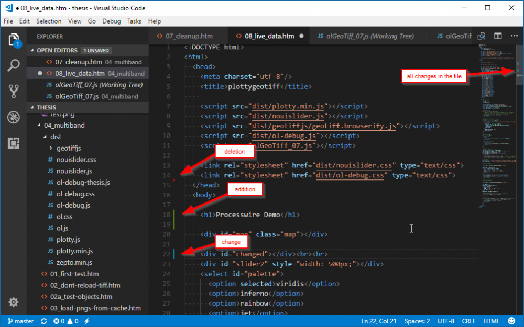
Task: Click the master branch indicator
Action: (x=20, y=321)
